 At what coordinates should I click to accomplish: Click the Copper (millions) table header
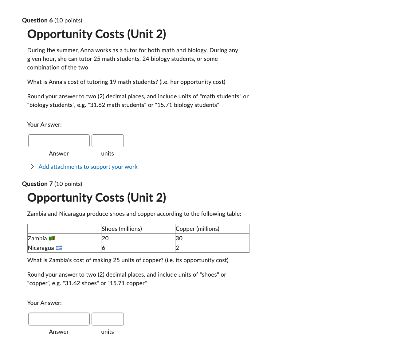[197, 229]
